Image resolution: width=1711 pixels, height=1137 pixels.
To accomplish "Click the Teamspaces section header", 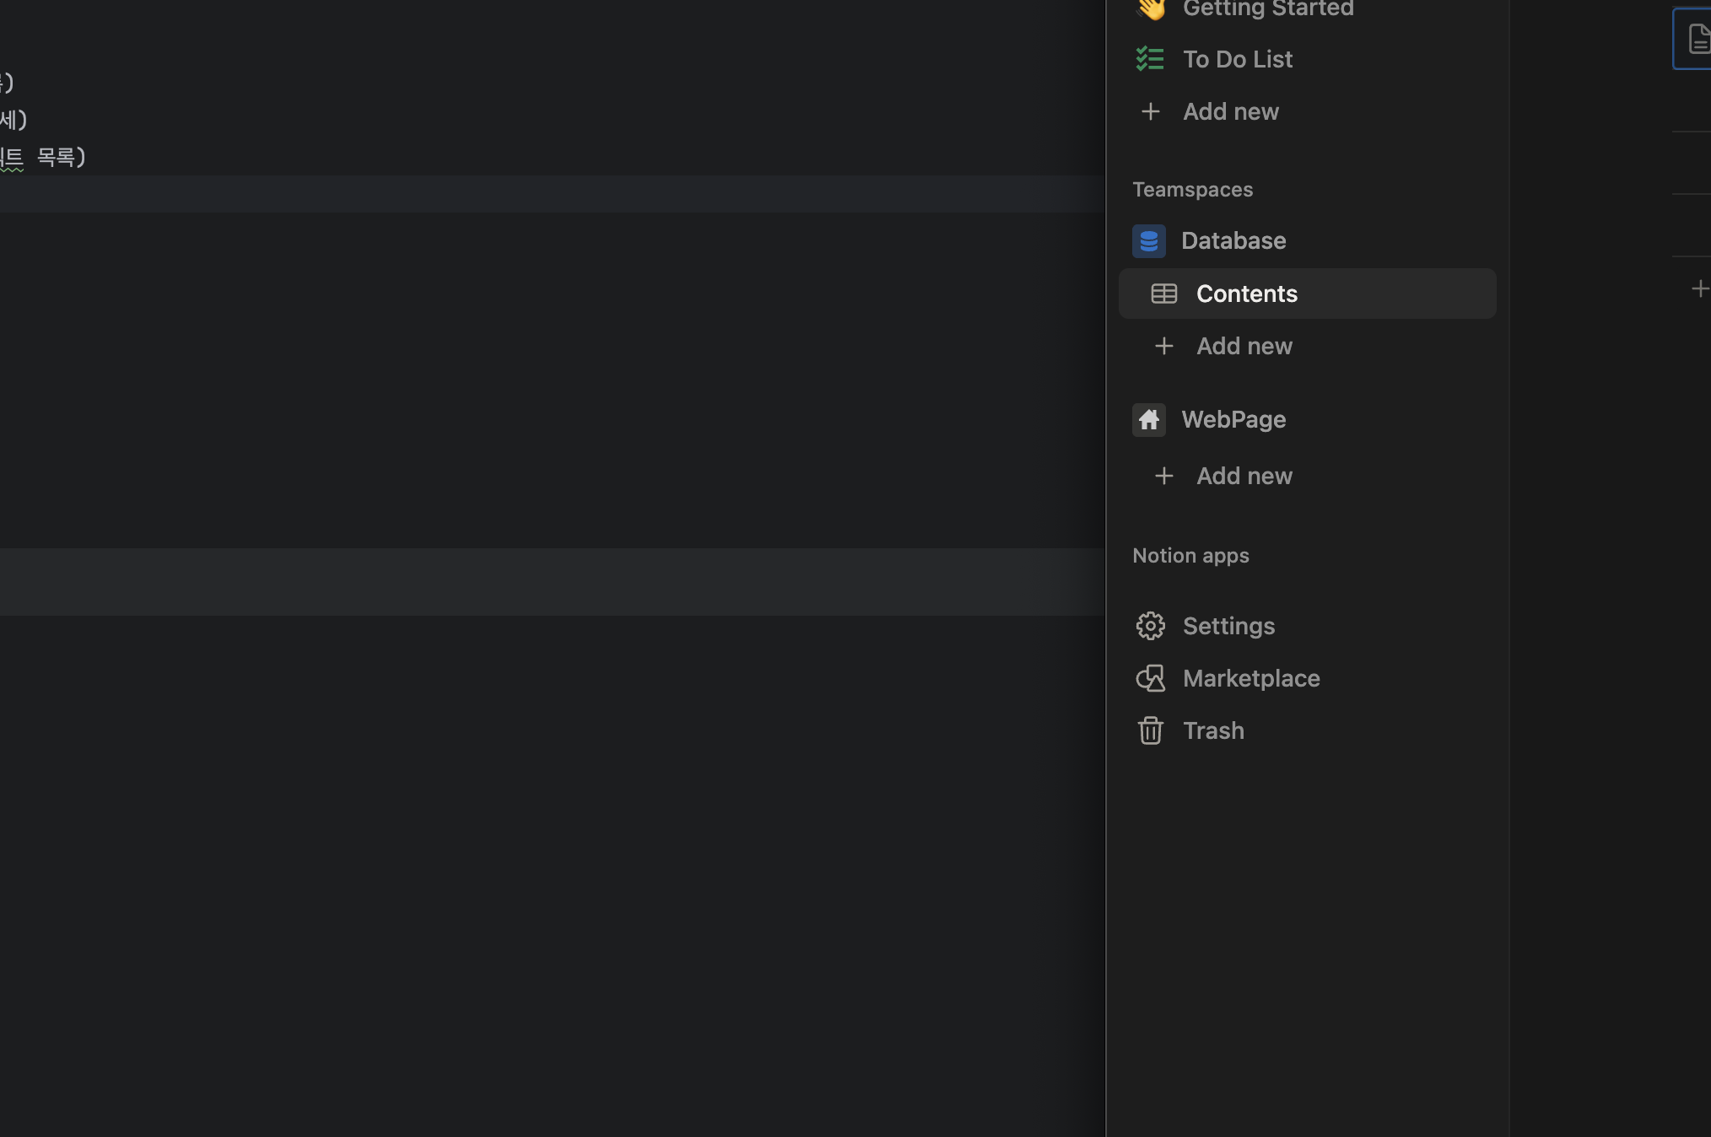I will tap(1192, 190).
